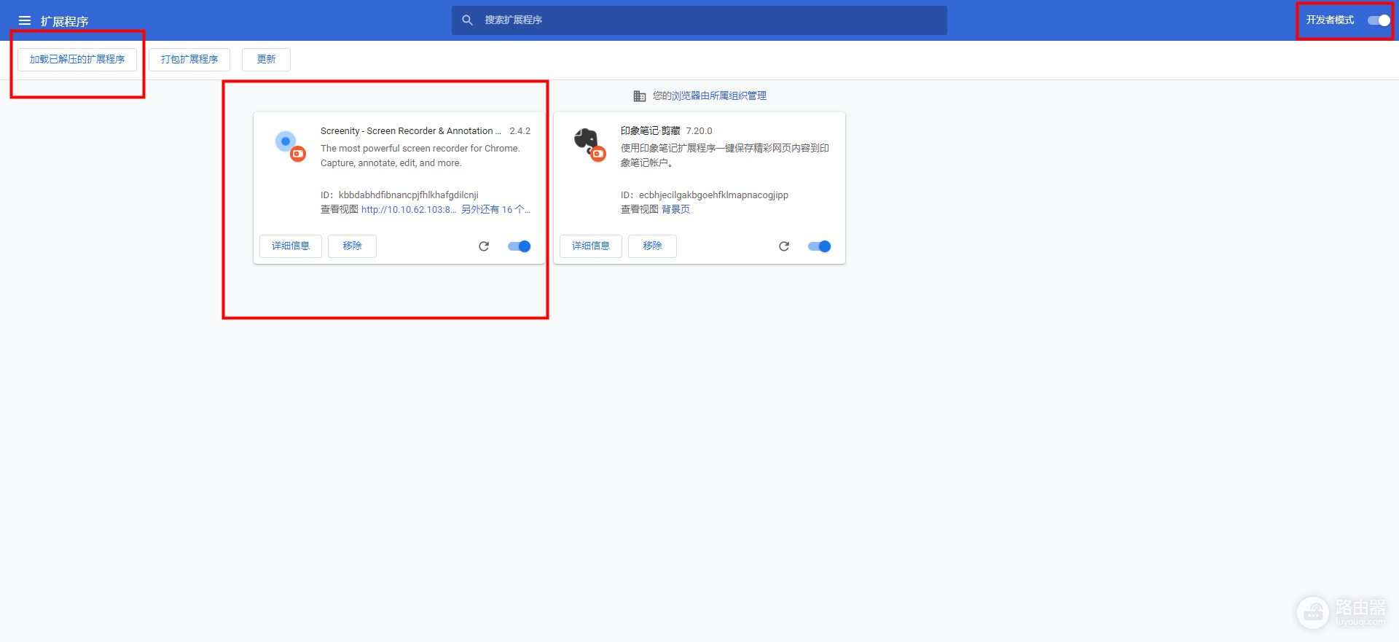Click the 更新 button
1399x642 pixels.
coord(266,60)
